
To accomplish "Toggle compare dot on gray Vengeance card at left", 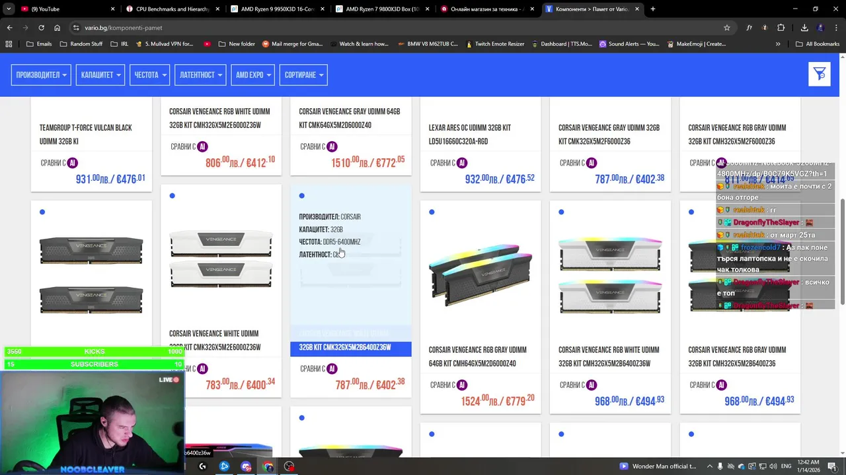I will (42, 212).
